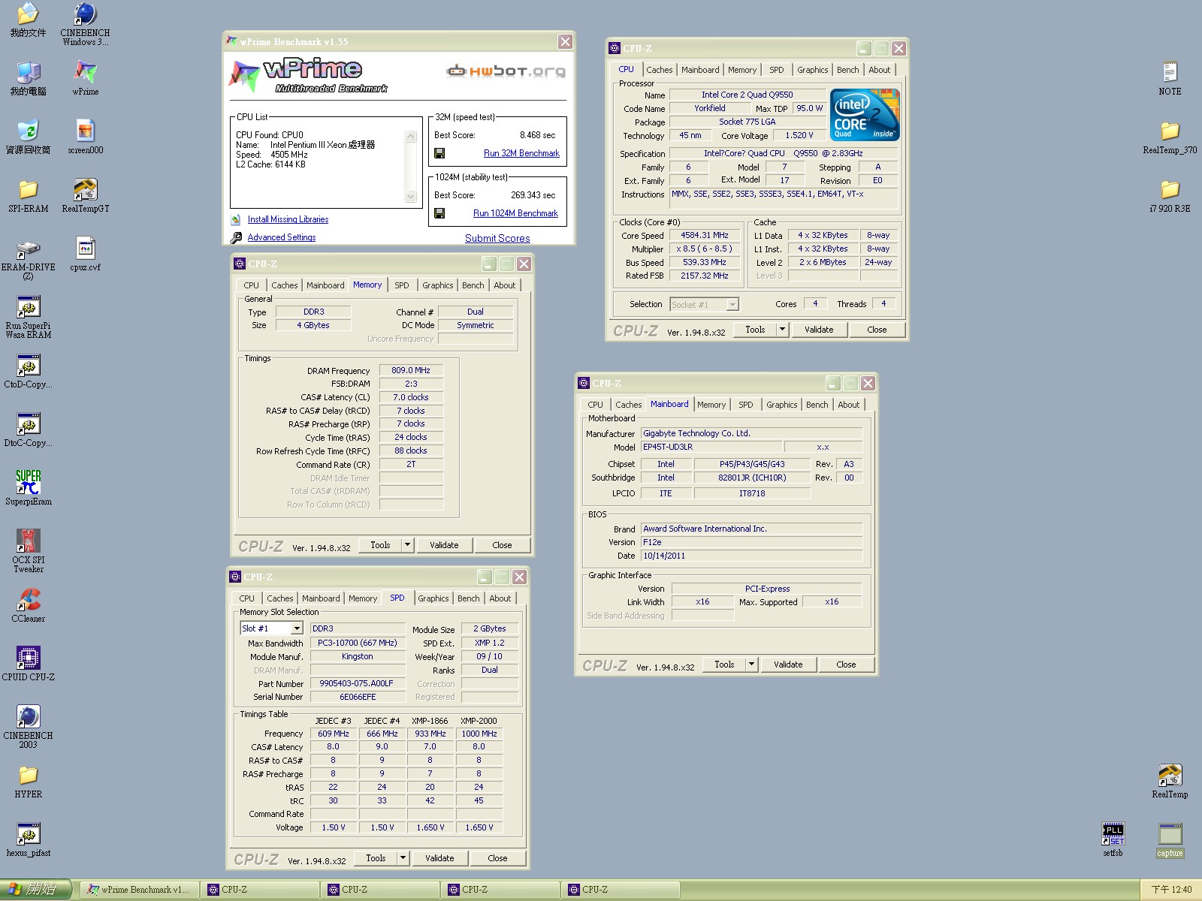
Task: Click Tools button in Memory window
Action: 380,545
